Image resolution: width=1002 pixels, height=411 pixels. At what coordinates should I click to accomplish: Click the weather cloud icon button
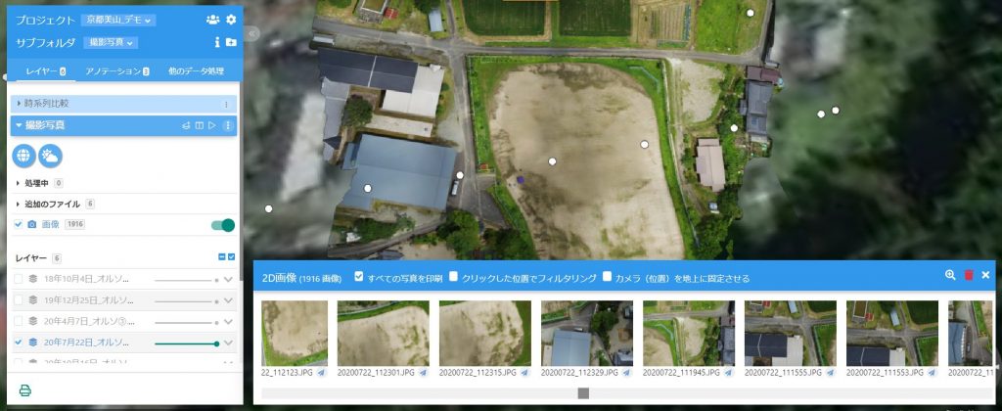51,156
